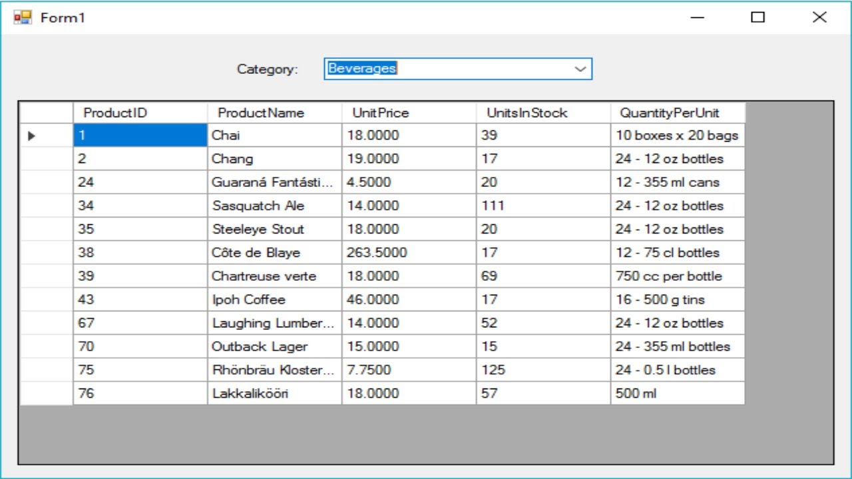Image resolution: width=852 pixels, height=479 pixels.
Task: Select the ProductID cell with value 24
Action: pyautogui.click(x=140, y=182)
